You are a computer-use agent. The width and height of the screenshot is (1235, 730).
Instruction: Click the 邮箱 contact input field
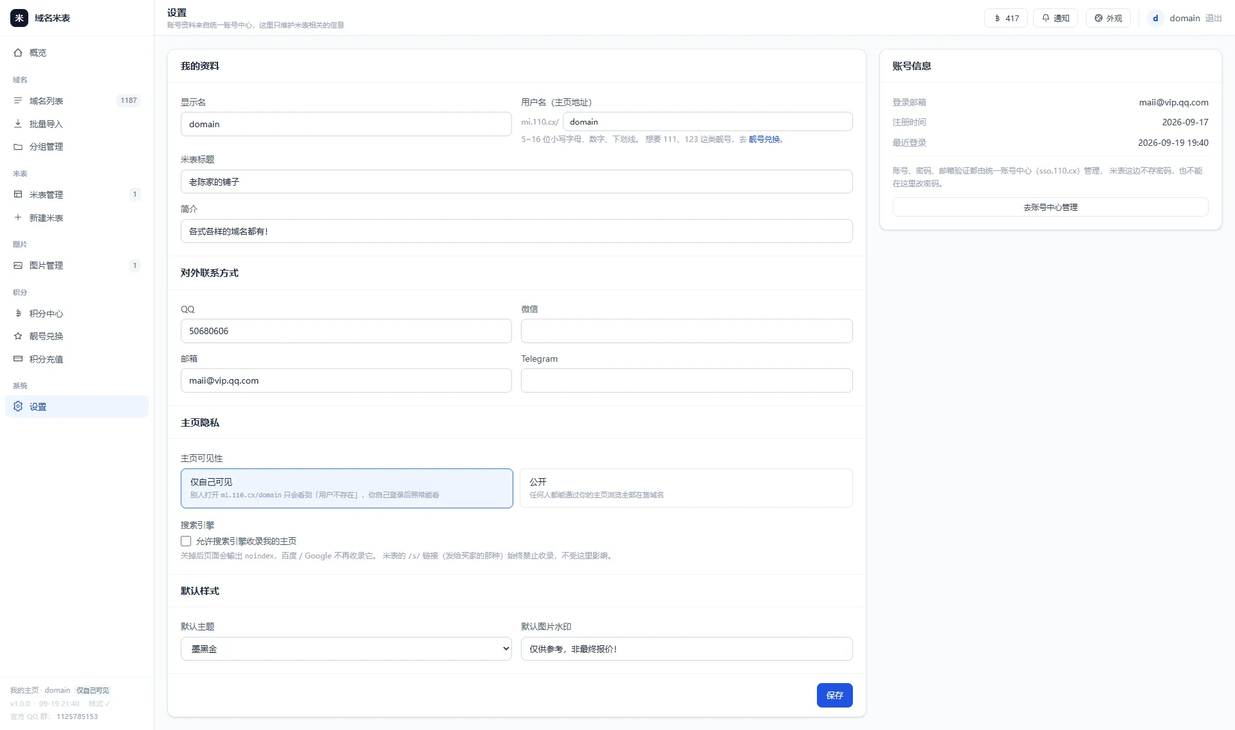[x=346, y=380]
